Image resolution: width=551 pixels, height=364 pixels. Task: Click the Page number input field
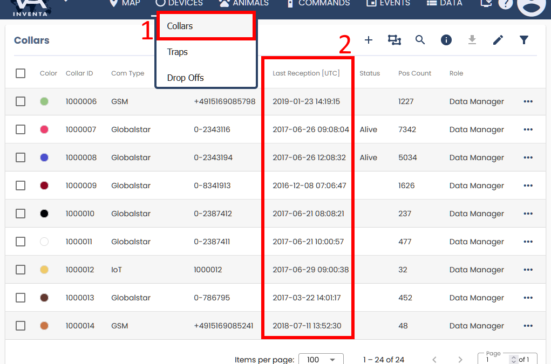point(496,360)
